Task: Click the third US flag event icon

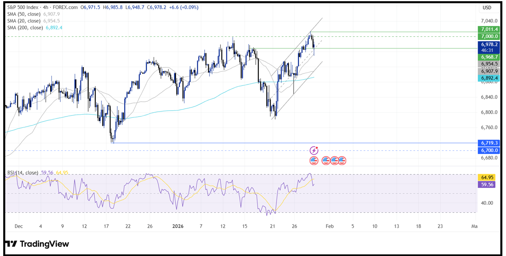Action: point(335,160)
